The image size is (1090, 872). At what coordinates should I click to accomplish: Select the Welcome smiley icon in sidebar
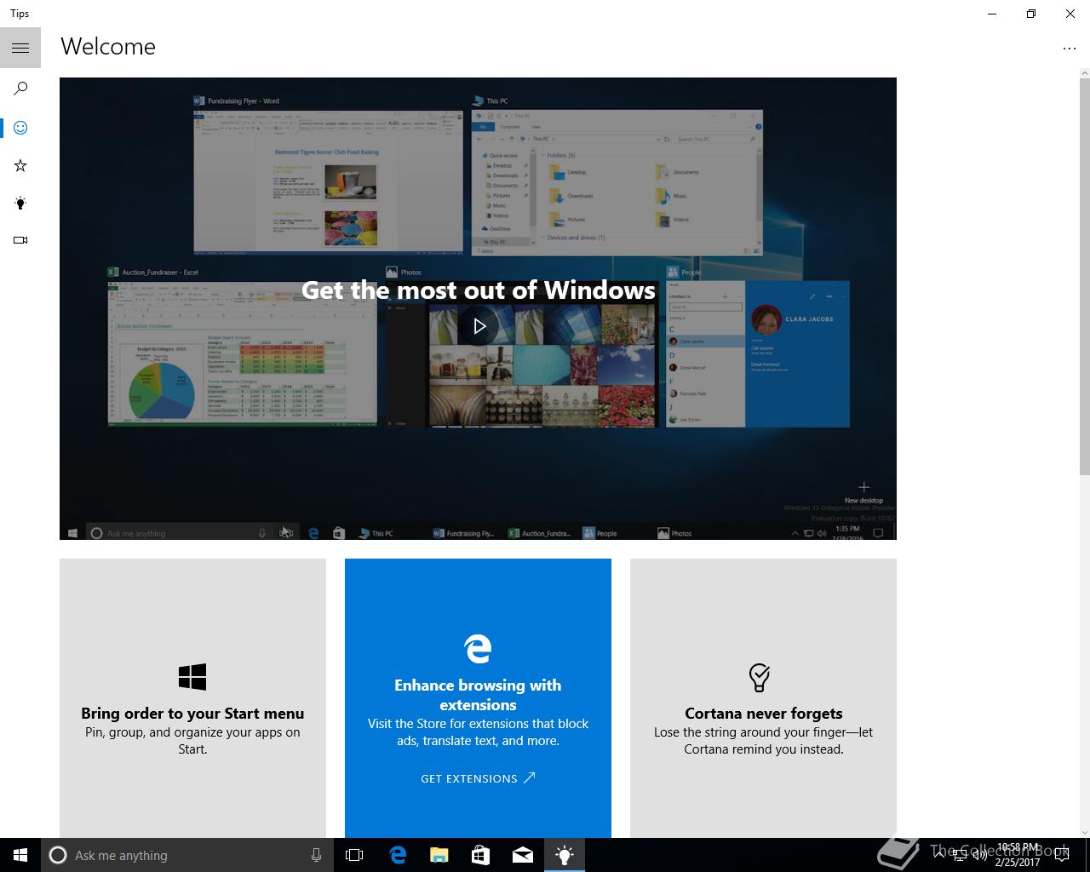[20, 128]
